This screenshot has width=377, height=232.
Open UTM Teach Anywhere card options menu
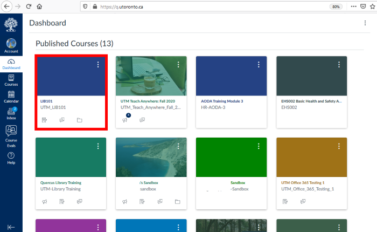[x=178, y=65]
